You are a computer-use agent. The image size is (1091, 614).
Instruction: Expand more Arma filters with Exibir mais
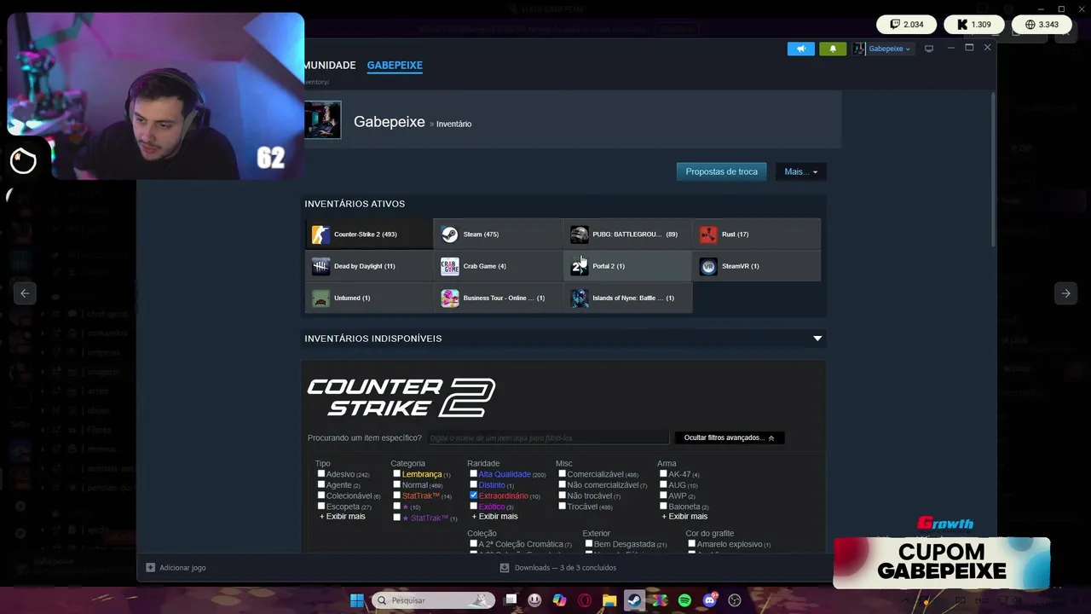pos(684,517)
